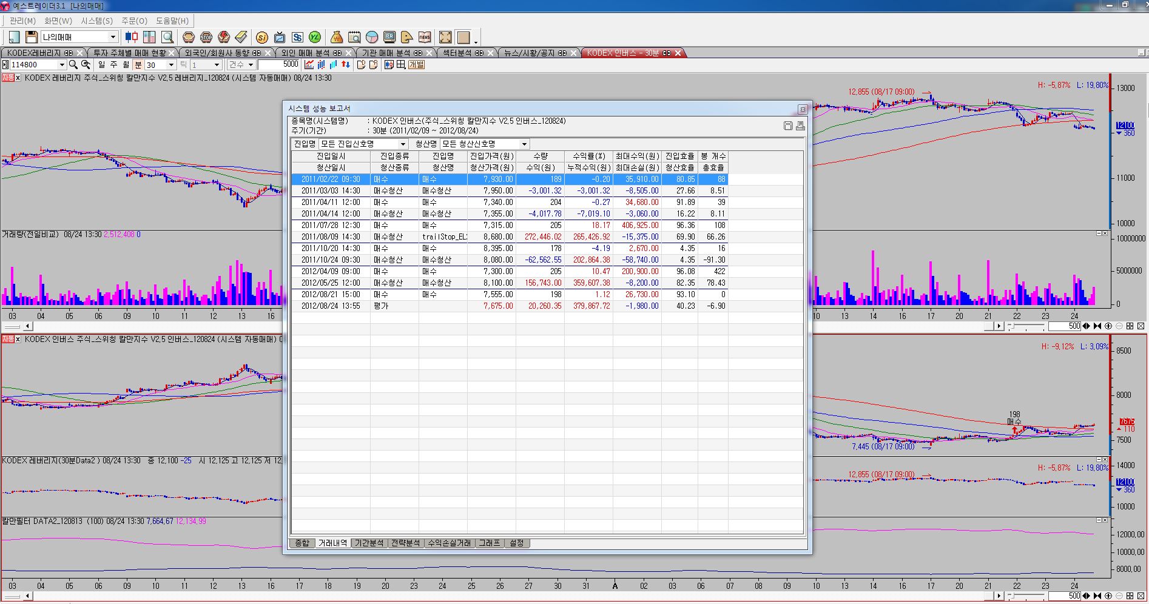Open the 나의매매 screen dropdown
The height and width of the screenshot is (604, 1149).
[x=112, y=38]
